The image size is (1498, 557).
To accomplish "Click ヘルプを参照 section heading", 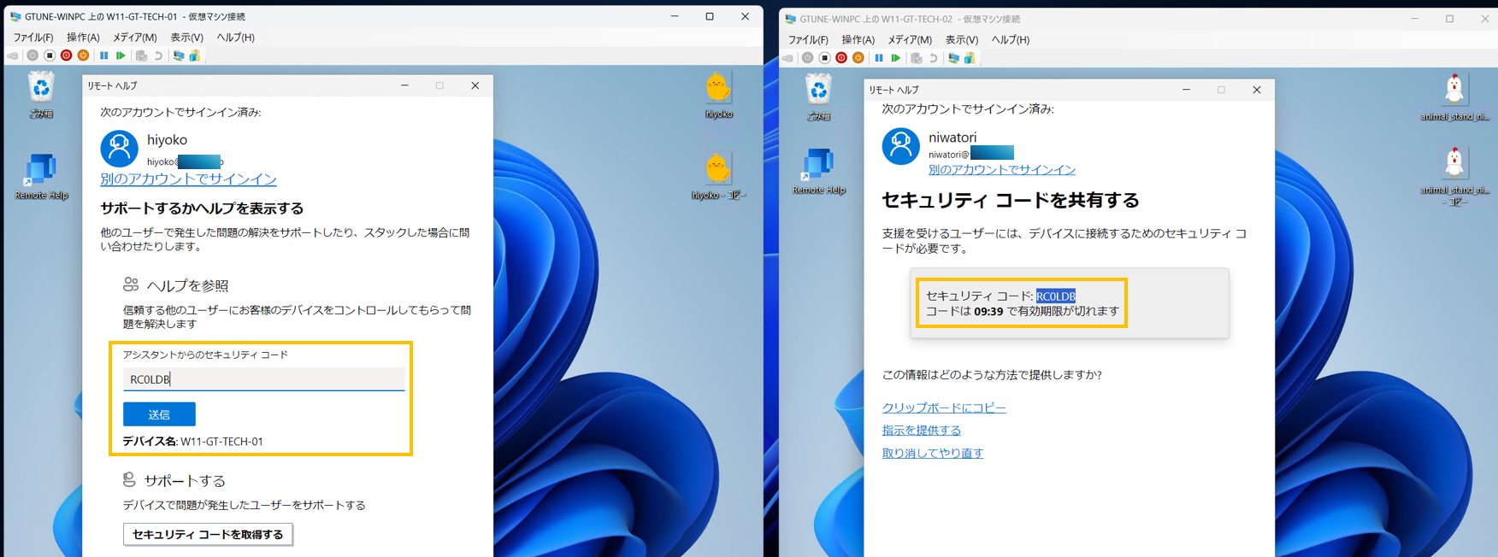I will [x=187, y=285].
